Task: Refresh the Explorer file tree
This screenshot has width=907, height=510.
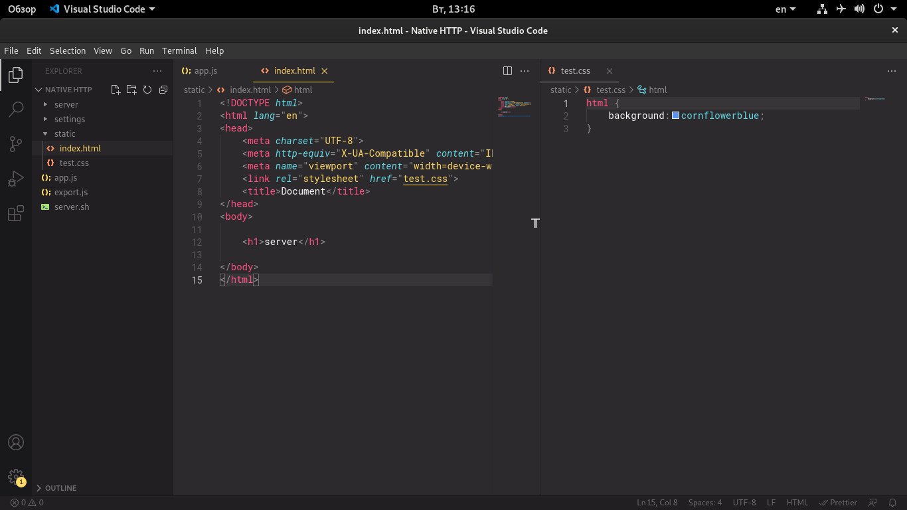Action: (147, 90)
